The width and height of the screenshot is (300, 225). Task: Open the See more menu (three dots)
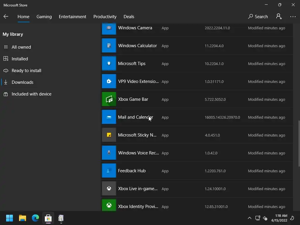click(x=293, y=17)
